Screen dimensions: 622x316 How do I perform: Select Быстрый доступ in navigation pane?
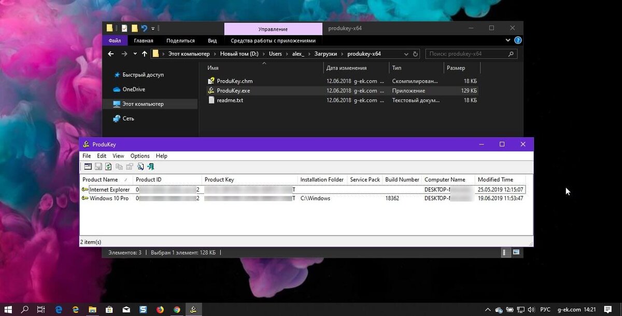point(143,75)
